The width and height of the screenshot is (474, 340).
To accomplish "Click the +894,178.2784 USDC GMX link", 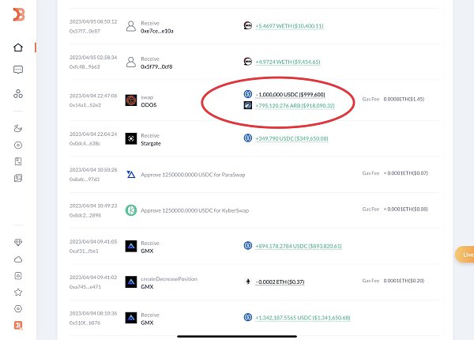I will click(x=299, y=246).
